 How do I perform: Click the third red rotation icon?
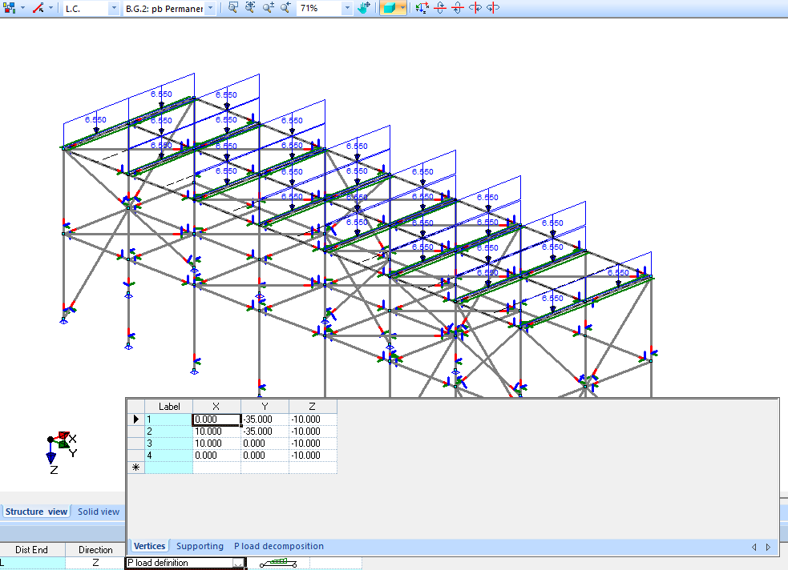click(475, 7)
